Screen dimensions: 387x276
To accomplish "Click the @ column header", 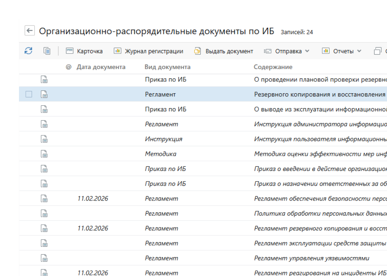I will [x=69, y=67].
